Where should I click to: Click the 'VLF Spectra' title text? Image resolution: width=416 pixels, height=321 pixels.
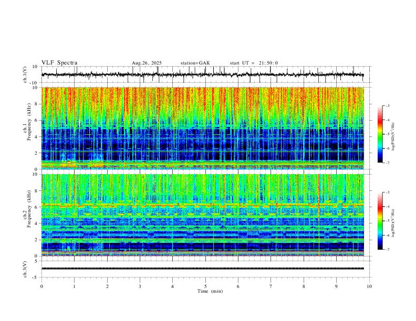(x=59, y=63)
